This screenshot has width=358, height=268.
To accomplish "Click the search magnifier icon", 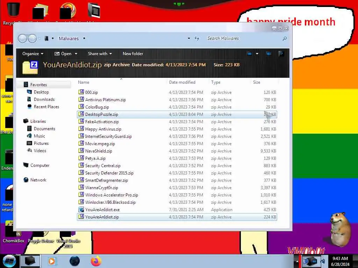I will point(285,38).
